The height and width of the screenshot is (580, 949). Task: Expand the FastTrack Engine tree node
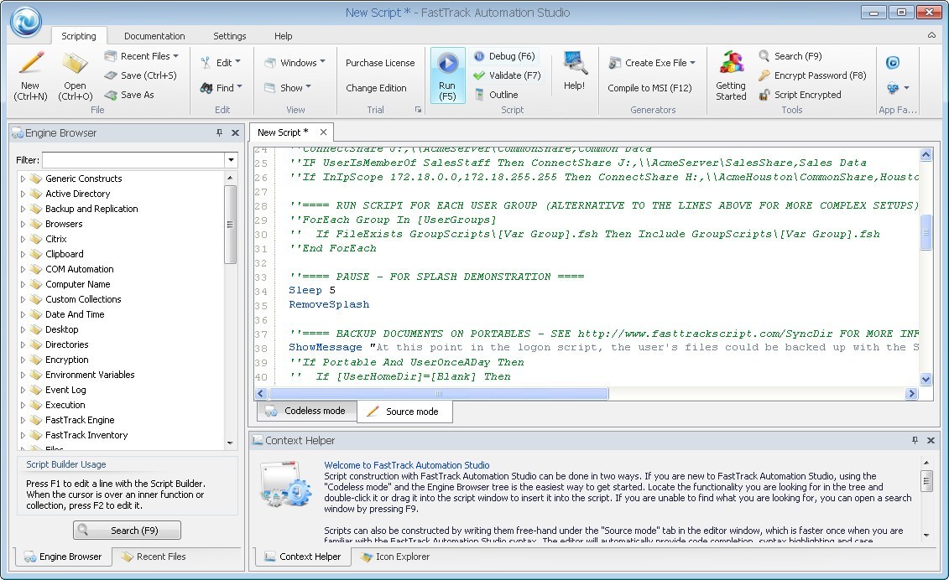tap(23, 421)
